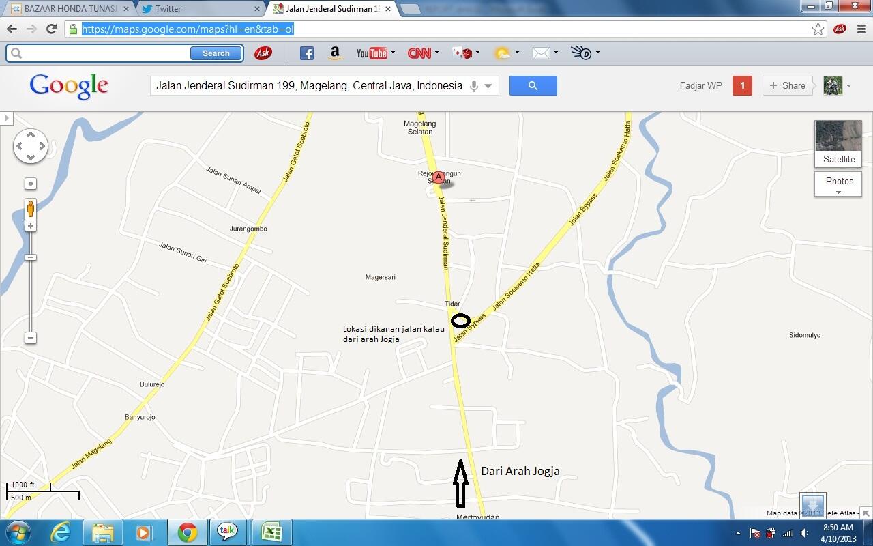Viewport: 873px width, 546px height.
Task: Open the Maps search options dropdown arrow
Action: (x=488, y=86)
